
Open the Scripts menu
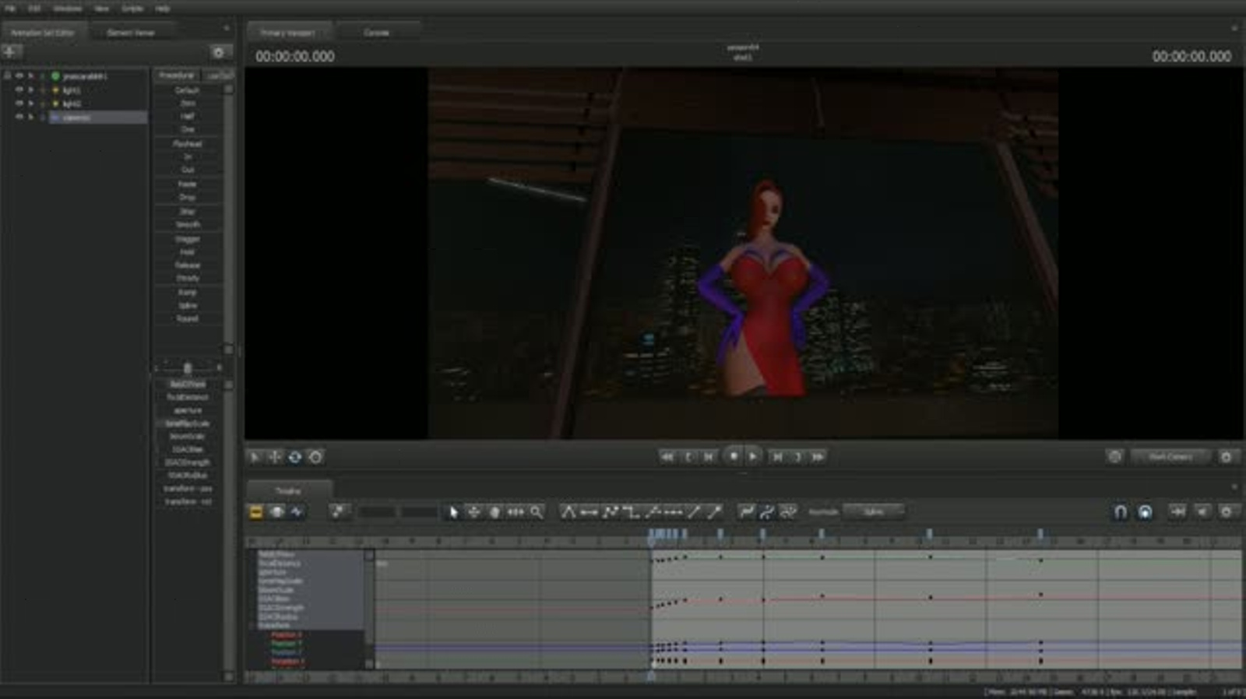[x=132, y=8]
